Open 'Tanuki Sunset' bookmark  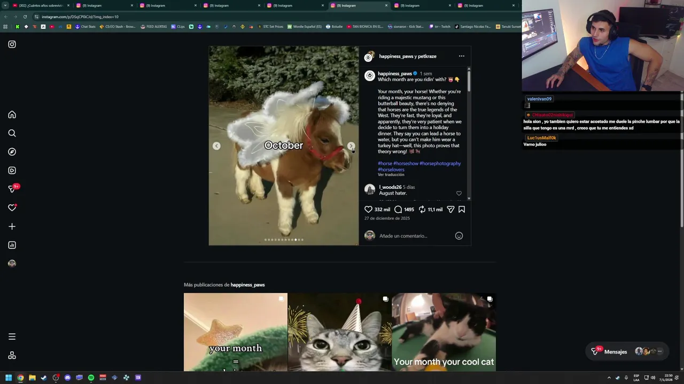click(508, 27)
